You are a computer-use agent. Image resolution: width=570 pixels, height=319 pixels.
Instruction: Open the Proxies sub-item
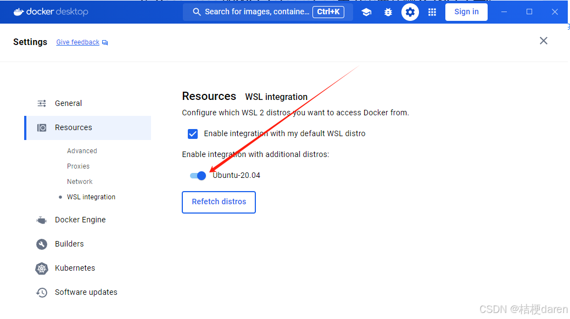78,166
